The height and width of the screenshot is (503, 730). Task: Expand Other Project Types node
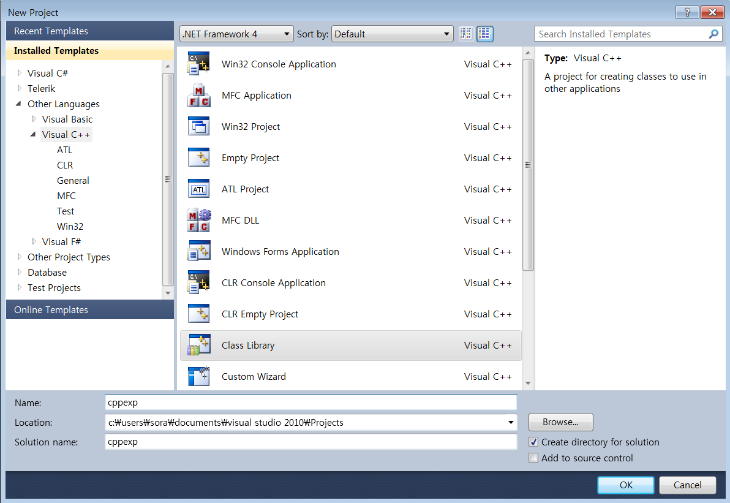pyautogui.click(x=19, y=257)
